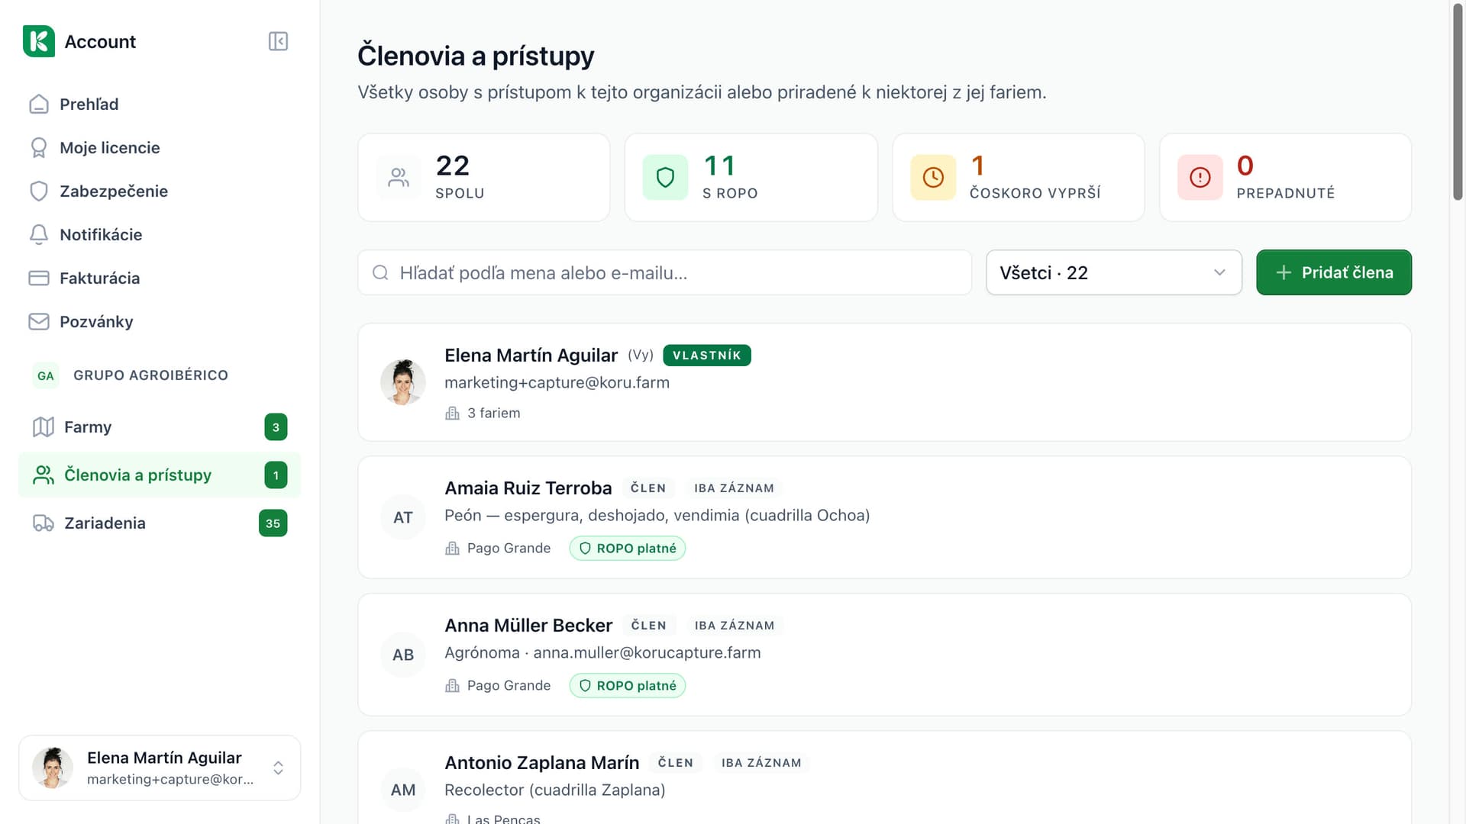This screenshot has height=824, width=1466.
Task: Click the page vertical scrollbar
Action: [1458, 103]
